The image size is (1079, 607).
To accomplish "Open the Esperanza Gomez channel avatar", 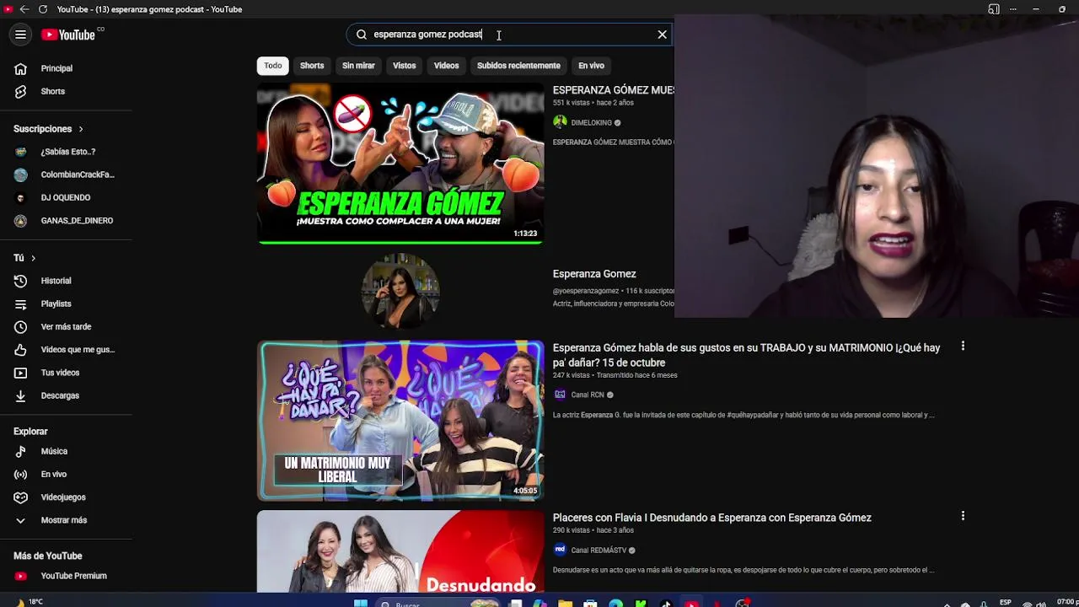I will click(x=400, y=291).
